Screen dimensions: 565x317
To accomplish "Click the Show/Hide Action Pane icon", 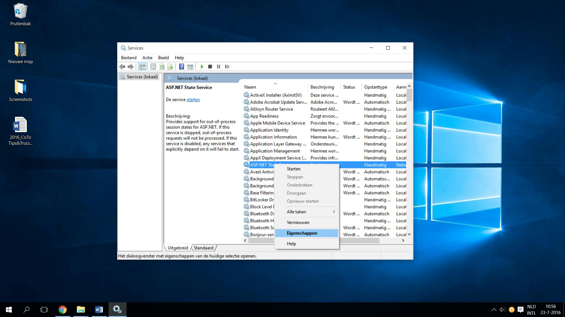I will [x=190, y=67].
